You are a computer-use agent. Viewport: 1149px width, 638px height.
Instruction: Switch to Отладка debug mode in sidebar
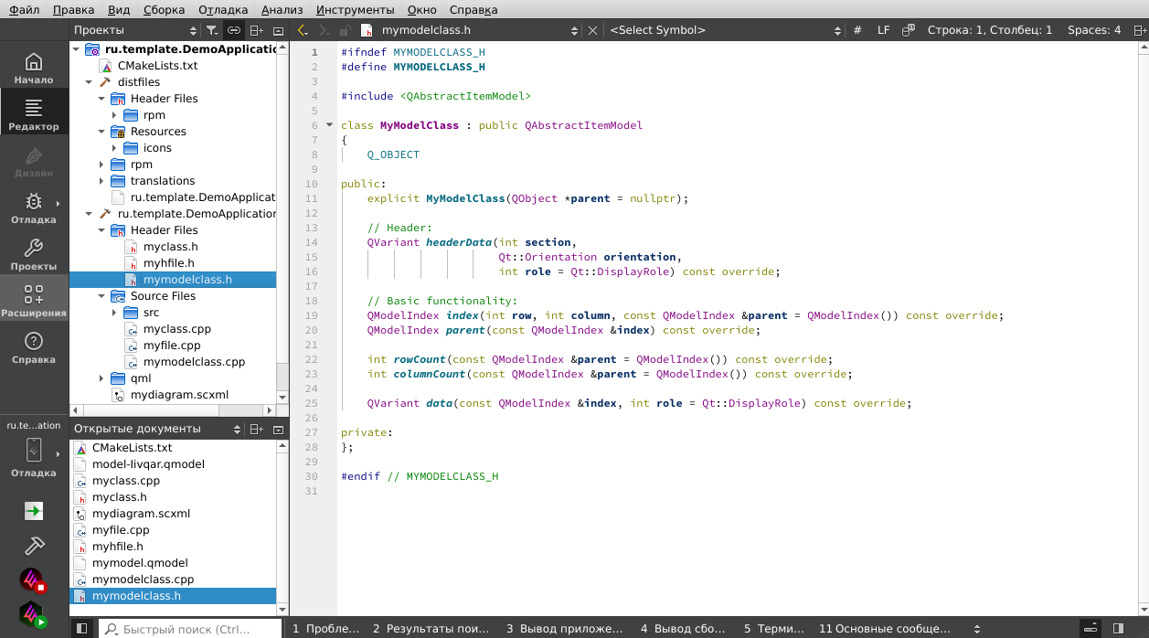click(34, 208)
